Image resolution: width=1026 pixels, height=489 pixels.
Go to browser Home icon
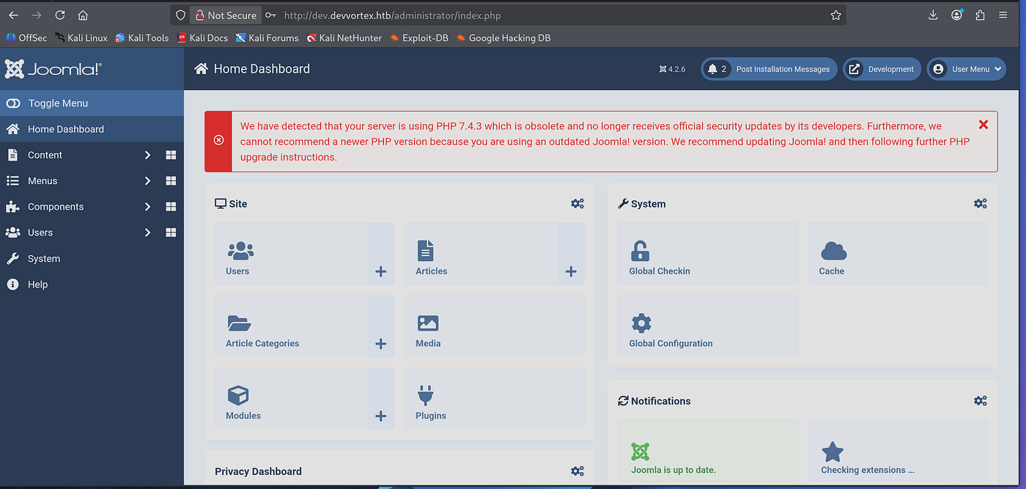(x=83, y=15)
